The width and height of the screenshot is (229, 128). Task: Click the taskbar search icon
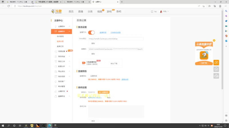tap(9, 126)
